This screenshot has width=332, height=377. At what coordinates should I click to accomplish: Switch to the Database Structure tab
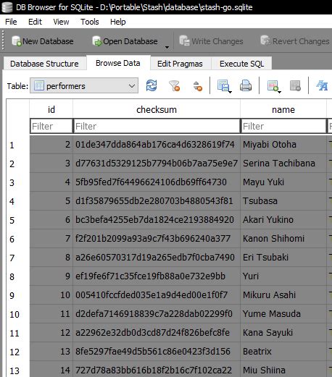pyautogui.click(x=44, y=64)
